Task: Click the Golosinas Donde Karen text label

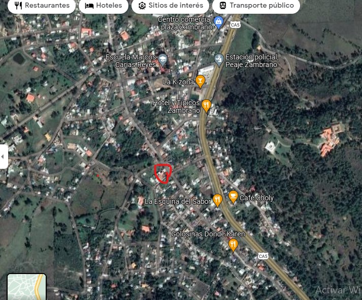Action: coord(208,234)
